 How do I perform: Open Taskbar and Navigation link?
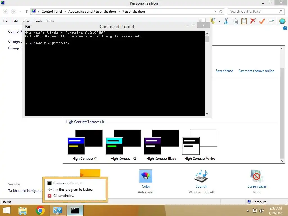(x=25, y=191)
